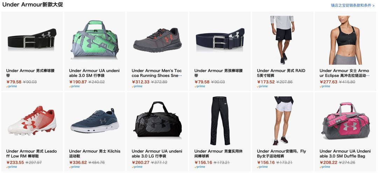Select the prime badge under the ¥233.55 cleats

(x=12, y=167)
